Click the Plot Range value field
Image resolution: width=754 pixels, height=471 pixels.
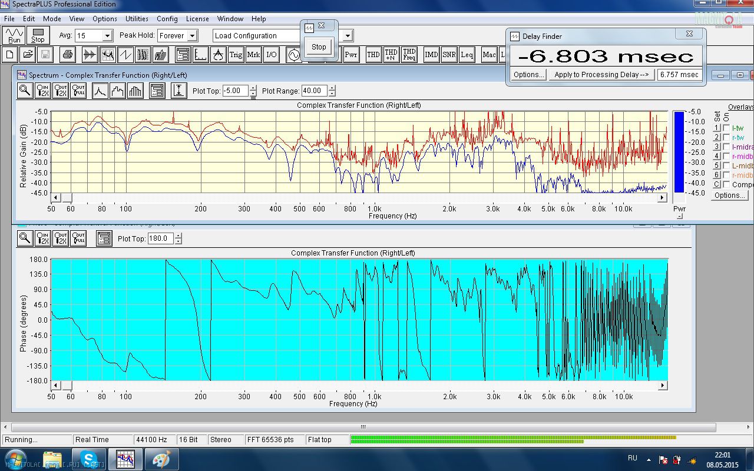tap(315, 91)
